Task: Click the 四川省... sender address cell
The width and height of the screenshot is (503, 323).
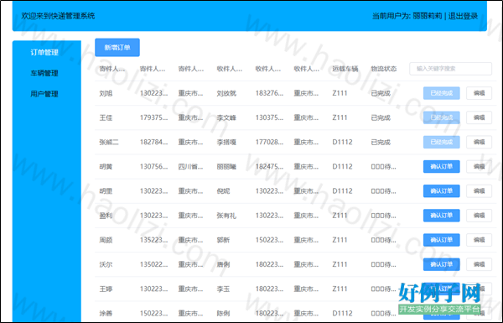Action: click(x=190, y=167)
